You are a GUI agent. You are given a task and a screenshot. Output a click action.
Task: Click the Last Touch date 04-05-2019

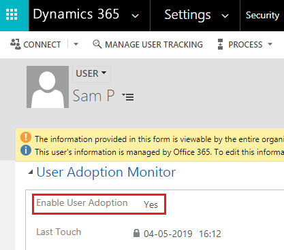pos(168,234)
